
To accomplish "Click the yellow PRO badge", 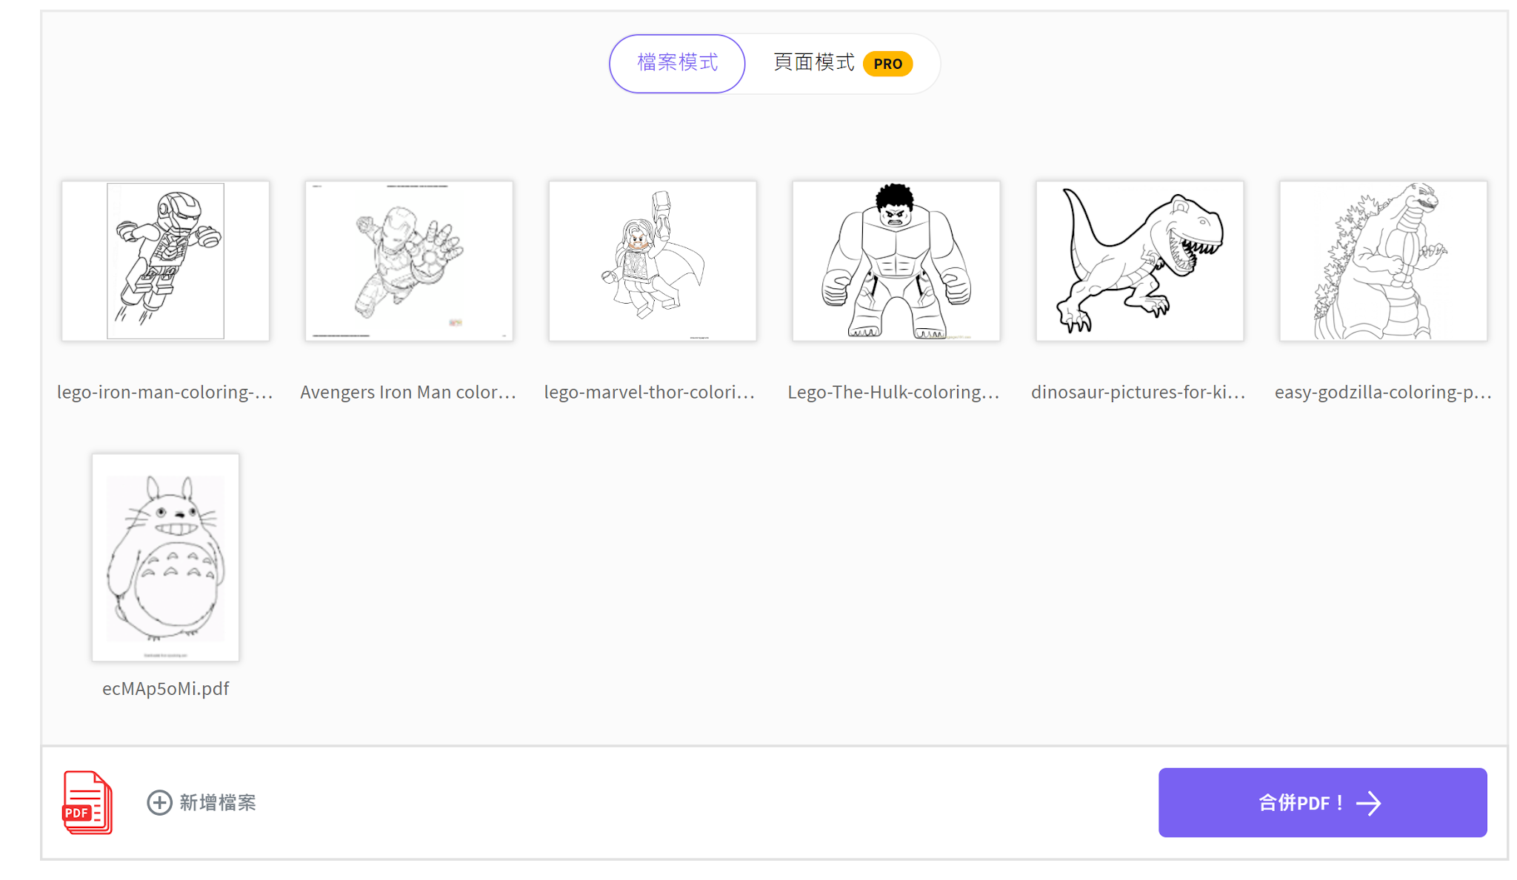I will 887,64.
